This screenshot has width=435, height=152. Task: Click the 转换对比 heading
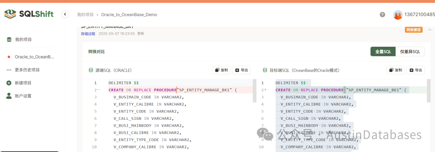coord(97,52)
